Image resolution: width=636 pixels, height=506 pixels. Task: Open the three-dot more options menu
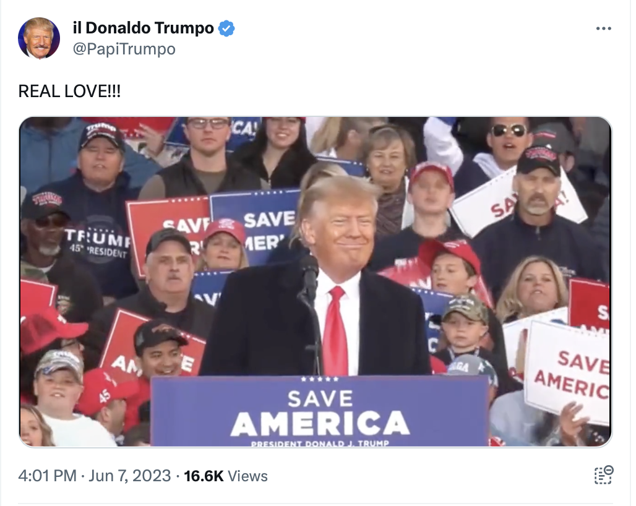tap(604, 28)
